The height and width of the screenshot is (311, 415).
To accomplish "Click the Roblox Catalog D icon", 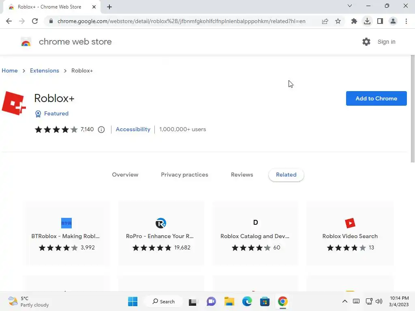I will [255, 222].
